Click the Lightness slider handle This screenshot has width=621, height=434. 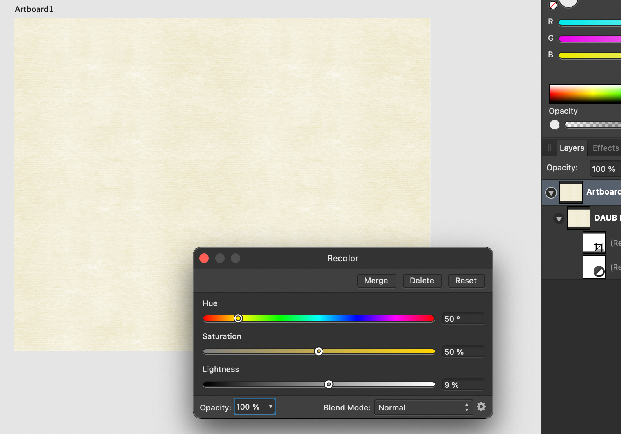pyautogui.click(x=329, y=384)
